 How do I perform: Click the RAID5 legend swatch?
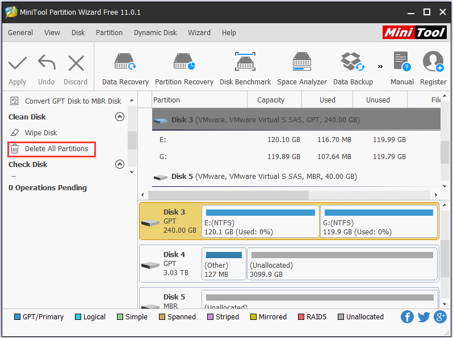click(301, 317)
